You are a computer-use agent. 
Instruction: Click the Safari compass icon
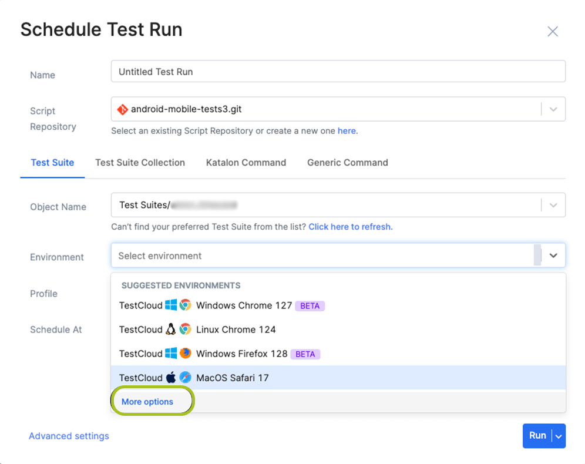coord(186,378)
